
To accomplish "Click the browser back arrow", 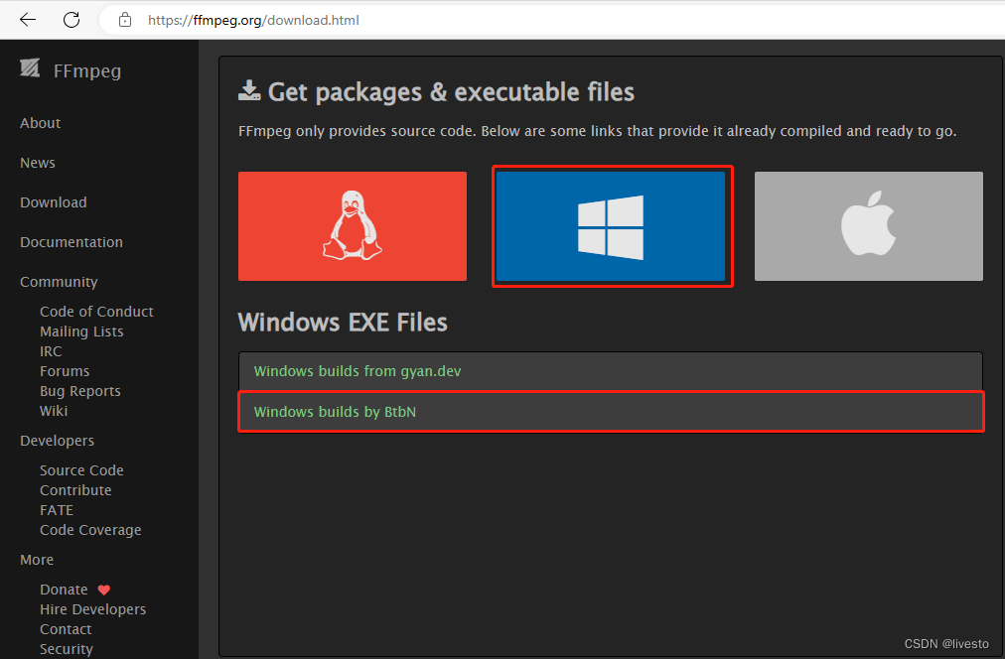I will pyautogui.click(x=26, y=19).
